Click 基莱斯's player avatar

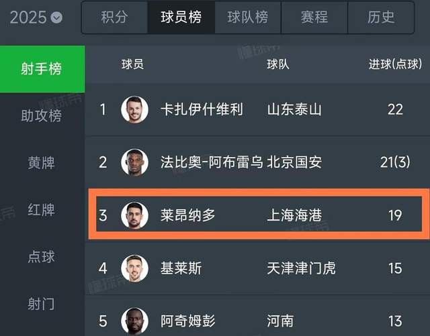click(x=134, y=268)
